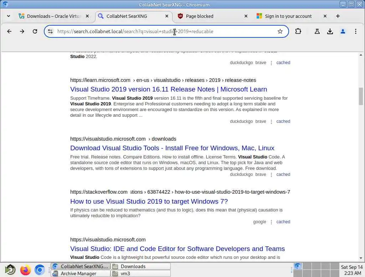The height and width of the screenshot is (277, 365).
Task: Expand options dots for Release Notes result
Action: click(271, 122)
